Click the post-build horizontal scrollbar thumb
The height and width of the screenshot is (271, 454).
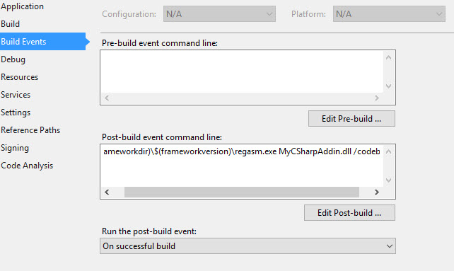[x=242, y=192]
